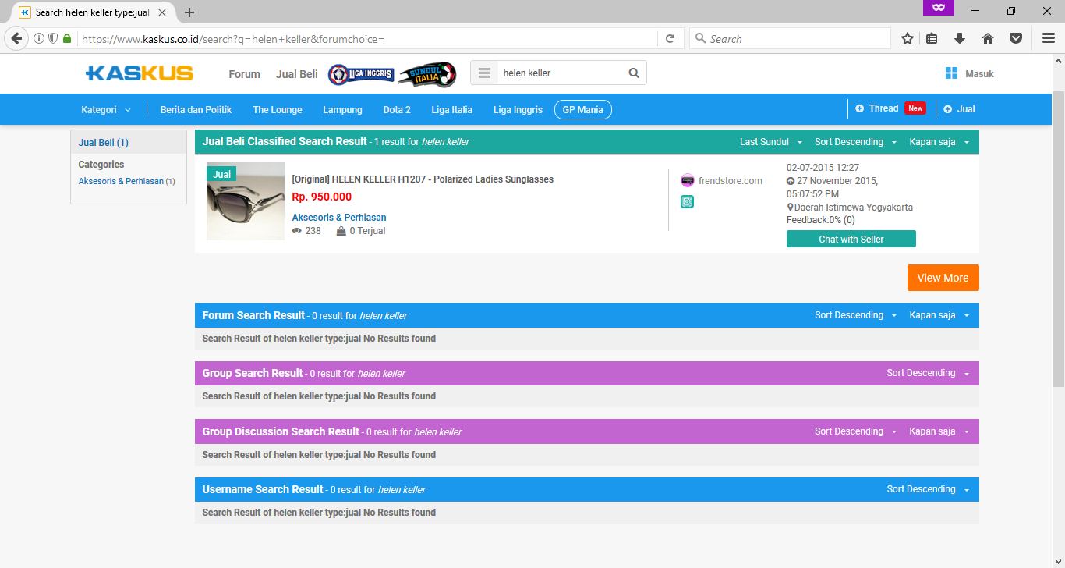Screen dimensions: 1065x568
Task: Click the orange View More button
Action: click(943, 278)
